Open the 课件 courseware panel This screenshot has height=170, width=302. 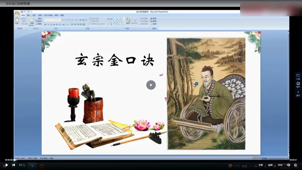pos(298,85)
